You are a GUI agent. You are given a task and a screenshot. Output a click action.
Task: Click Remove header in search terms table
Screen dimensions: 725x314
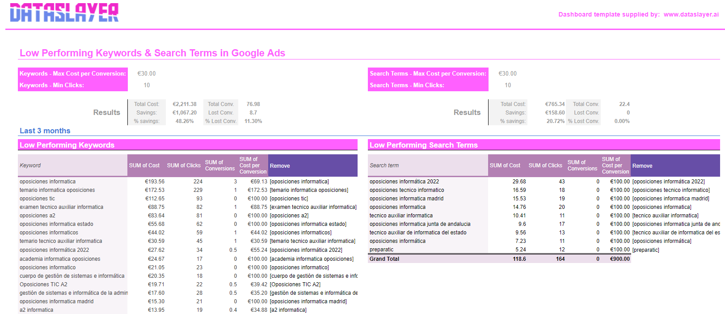pos(642,166)
